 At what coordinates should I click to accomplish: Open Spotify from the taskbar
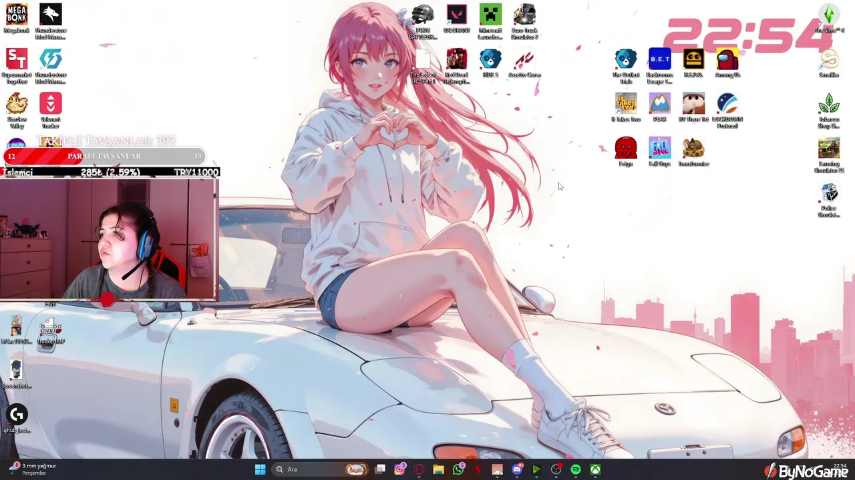point(576,469)
